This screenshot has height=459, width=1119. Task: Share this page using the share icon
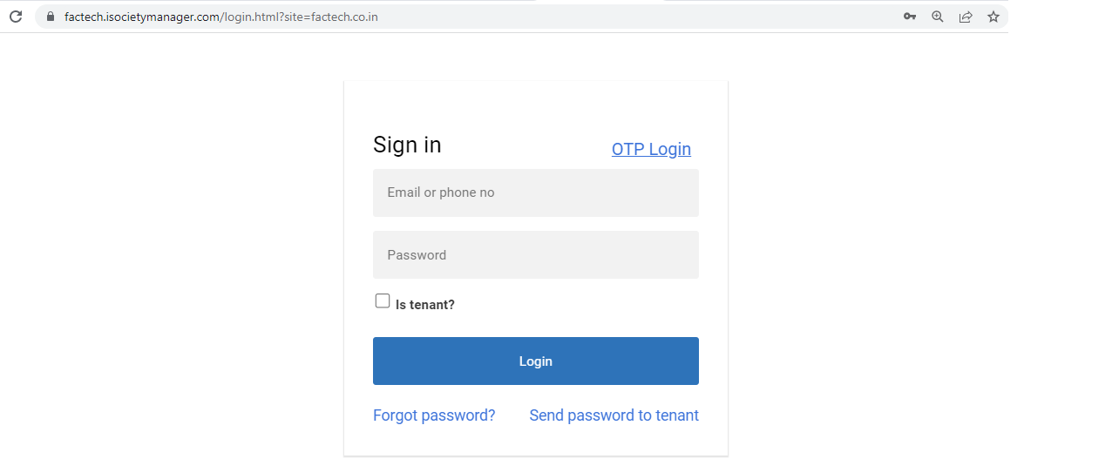[x=966, y=17]
